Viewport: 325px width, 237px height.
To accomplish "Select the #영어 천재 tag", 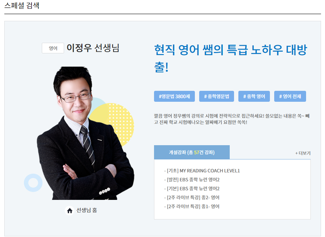I will coord(290,96).
